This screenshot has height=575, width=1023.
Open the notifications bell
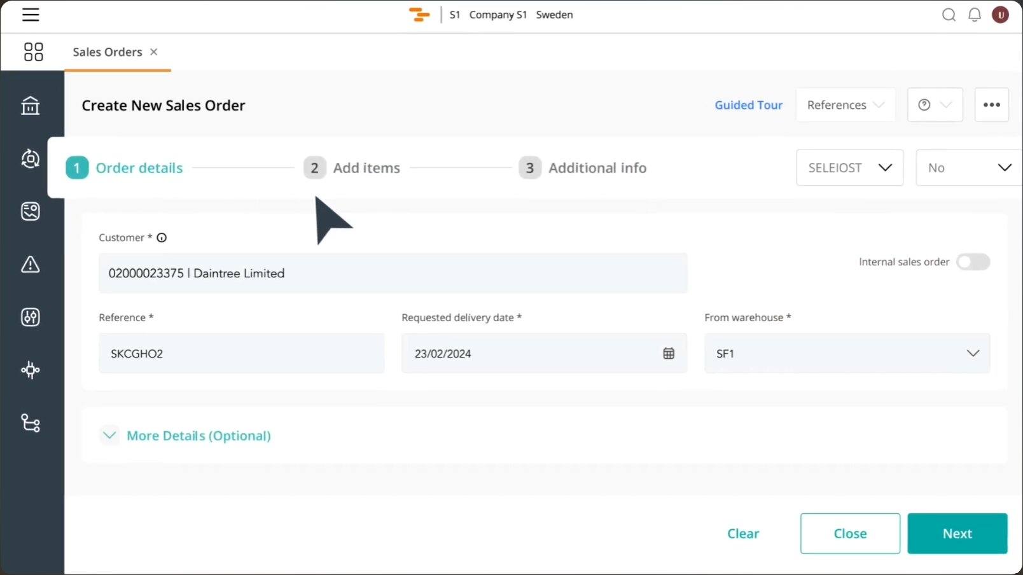974,15
